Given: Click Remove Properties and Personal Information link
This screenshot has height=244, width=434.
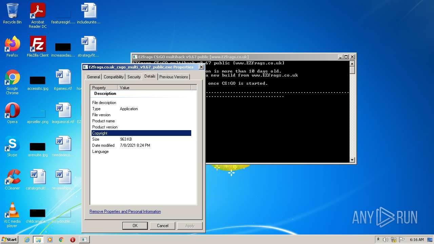Looking at the screenshot, I should [125, 211].
